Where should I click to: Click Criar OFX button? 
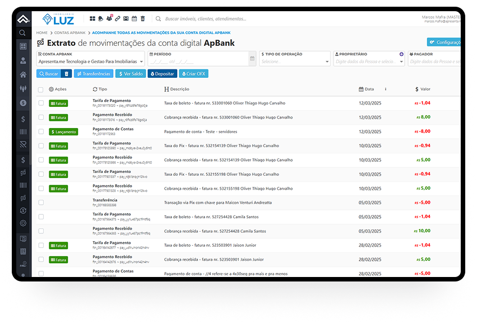pyautogui.click(x=194, y=74)
